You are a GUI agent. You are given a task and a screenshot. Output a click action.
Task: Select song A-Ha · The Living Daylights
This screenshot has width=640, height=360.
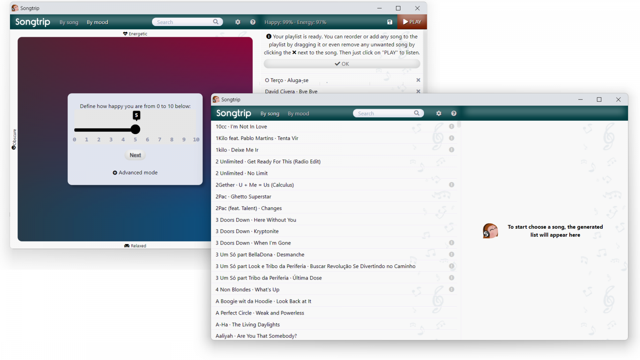click(x=334, y=324)
